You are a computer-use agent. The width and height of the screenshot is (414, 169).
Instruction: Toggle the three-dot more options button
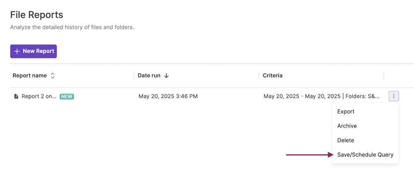[x=394, y=96]
